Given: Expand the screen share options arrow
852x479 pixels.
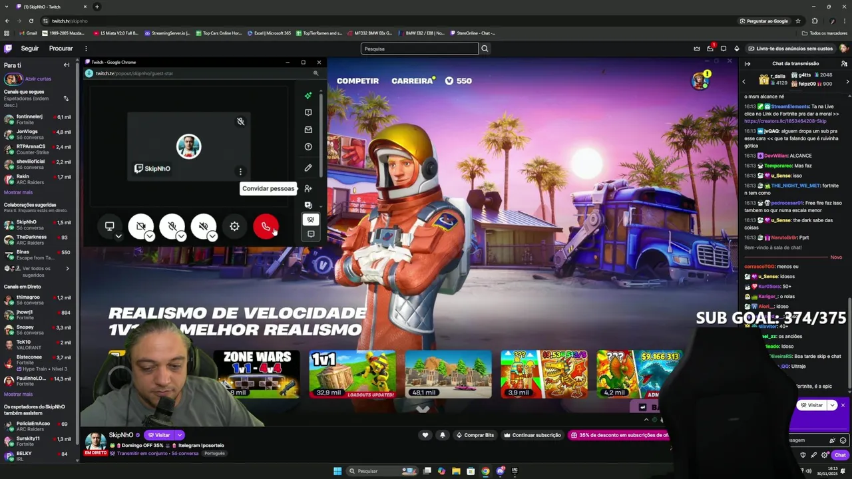Looking at the screenshot, I should click(x=118, y=236).
